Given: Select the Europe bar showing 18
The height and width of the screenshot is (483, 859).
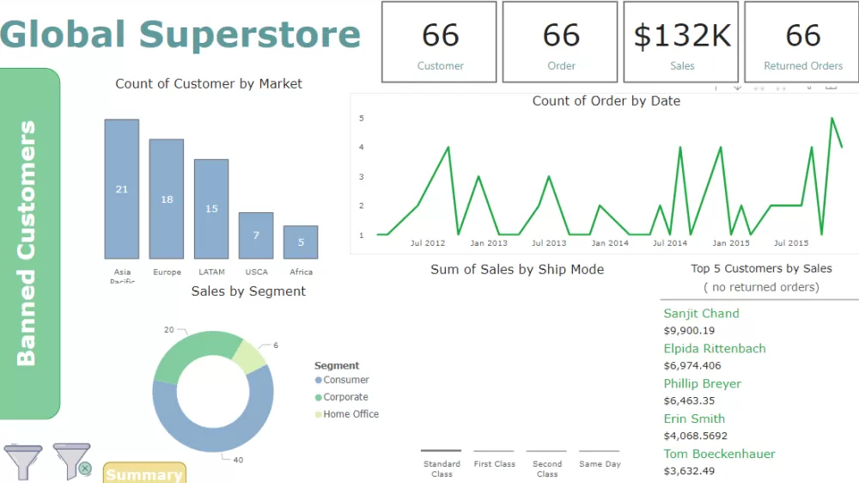Looking at the screenshot, I should [x=167, y=199].
